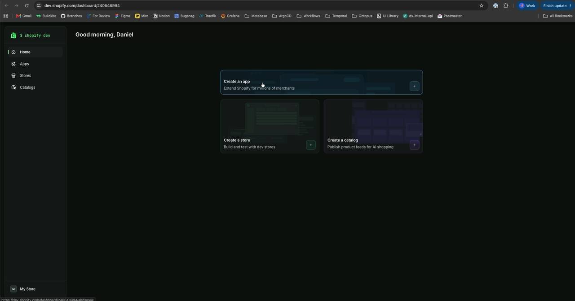575x301 pixels.
Task: Open the apps grid in bookmarks bar
Action: pos(5,16)
